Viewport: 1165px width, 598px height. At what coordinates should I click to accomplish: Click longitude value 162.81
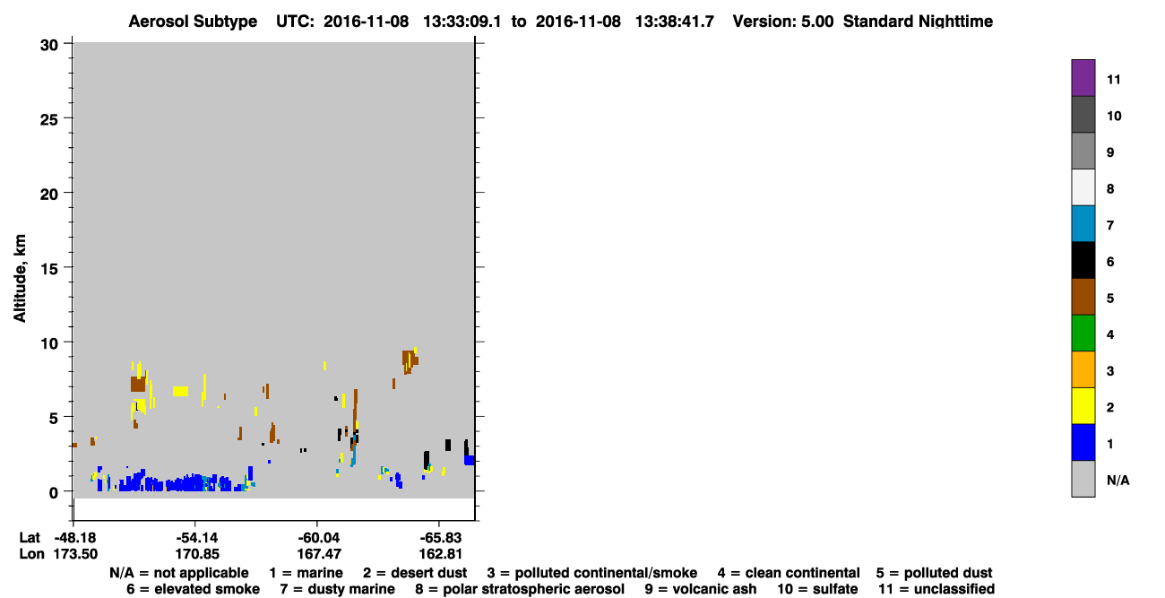point(439,554)
